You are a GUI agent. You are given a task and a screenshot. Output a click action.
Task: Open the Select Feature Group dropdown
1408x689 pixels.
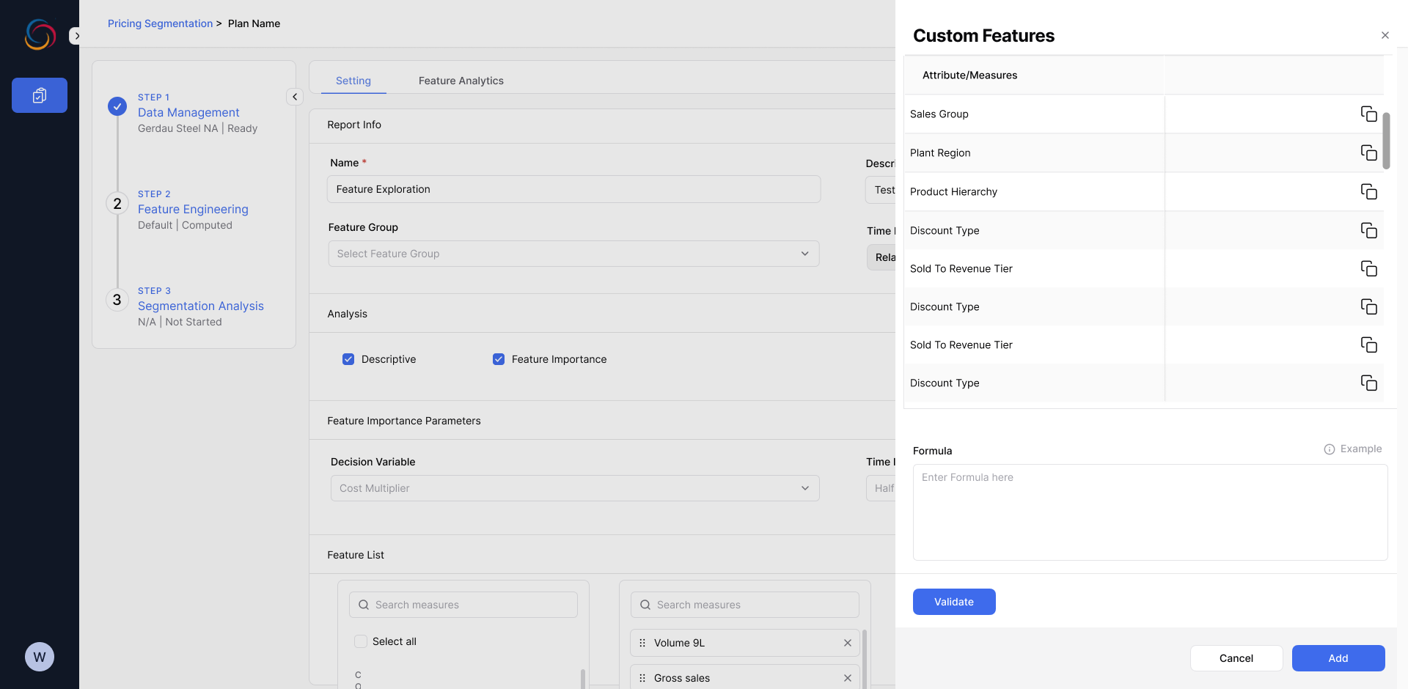tap(573, 254)
